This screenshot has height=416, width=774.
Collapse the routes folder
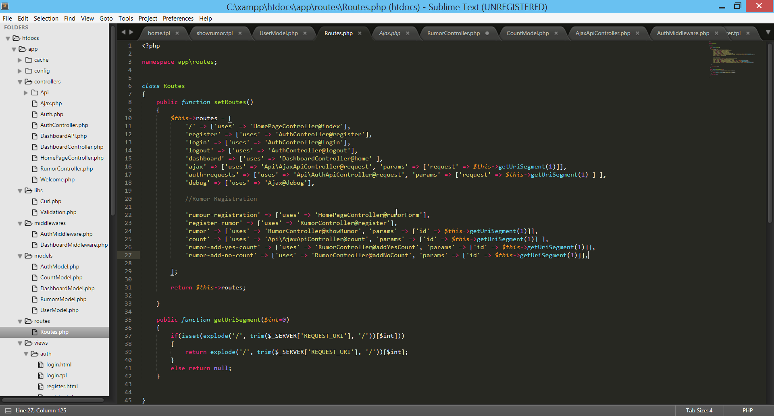(20, 321)
